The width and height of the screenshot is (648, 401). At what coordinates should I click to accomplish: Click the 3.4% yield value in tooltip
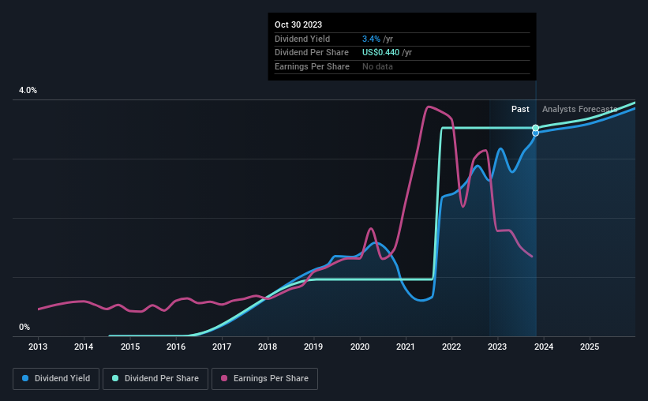tap(371, 39)
